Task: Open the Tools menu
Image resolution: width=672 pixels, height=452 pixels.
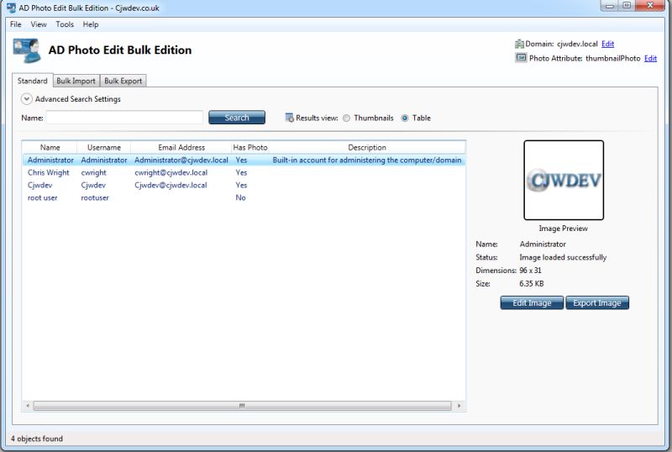Action: coord(65,24)
